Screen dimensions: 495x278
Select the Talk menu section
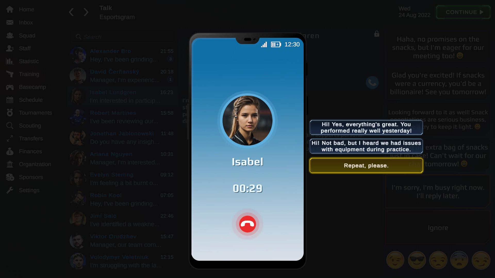(x=105, y=8)
